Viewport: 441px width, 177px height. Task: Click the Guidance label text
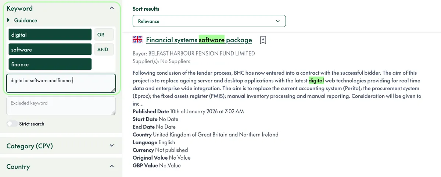[x=25, y=20]
